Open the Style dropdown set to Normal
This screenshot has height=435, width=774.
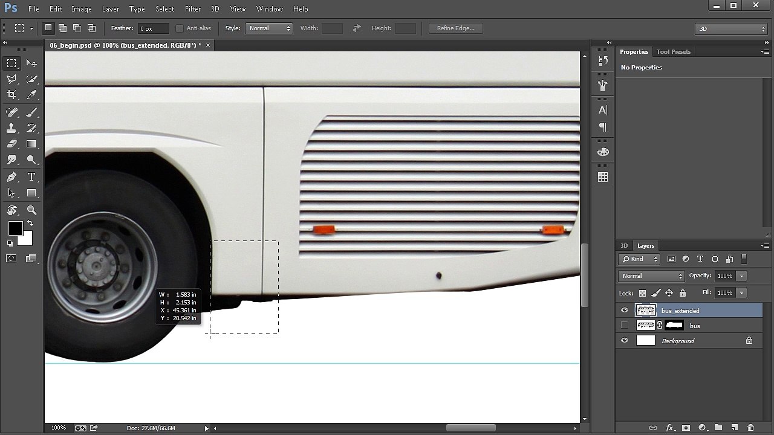pos(269,28)
